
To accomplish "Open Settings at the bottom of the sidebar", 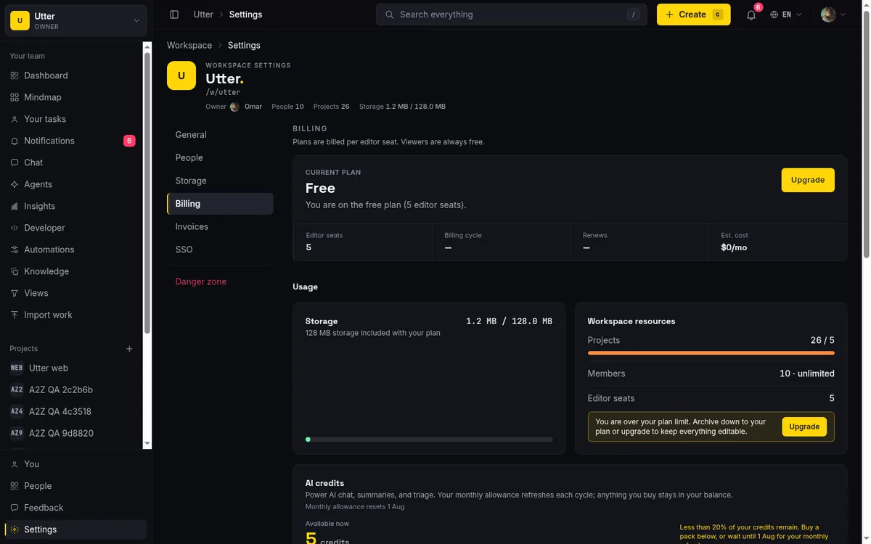I will point(75,529).
